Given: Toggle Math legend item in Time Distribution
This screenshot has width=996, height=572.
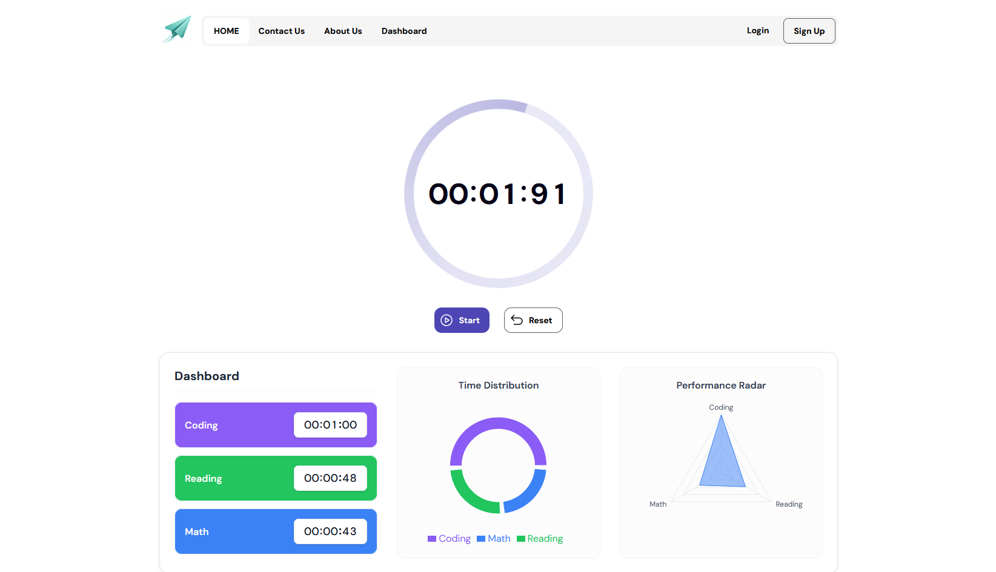Looking at the screenshot, I should point(493,539).
